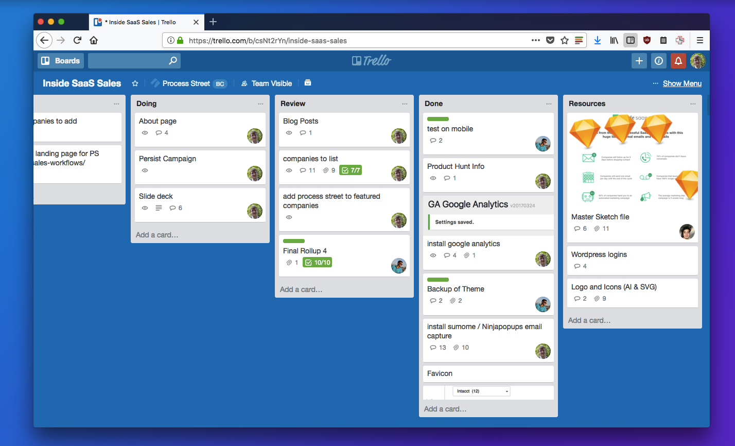Open page actions ellipsis in address bar
The image size is (735, 446).
pos(536,40)
